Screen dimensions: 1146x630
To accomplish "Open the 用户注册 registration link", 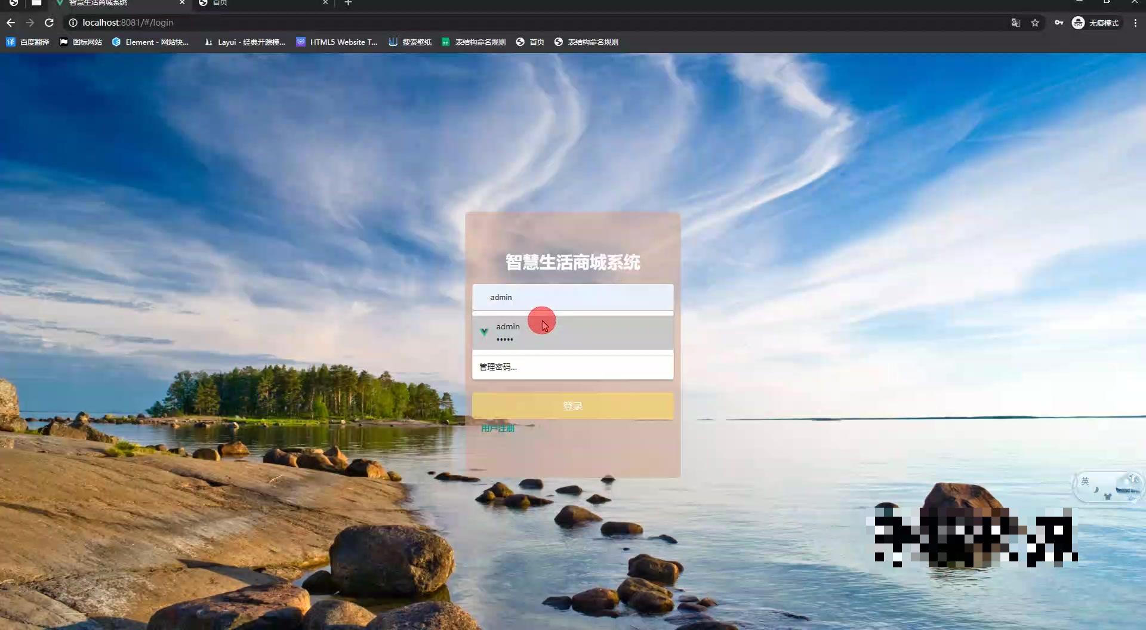I will (x=497, y=428).
